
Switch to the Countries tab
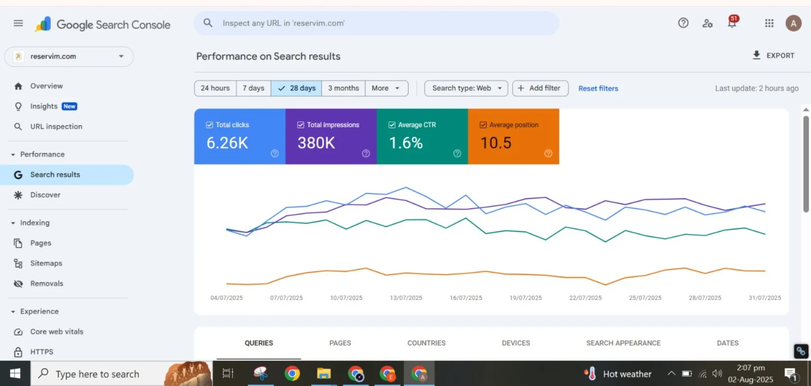click(x=426, y=343)
